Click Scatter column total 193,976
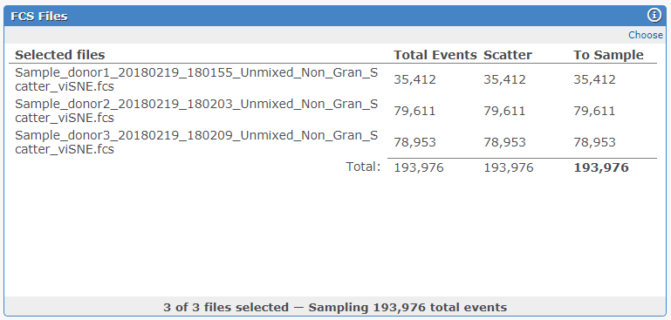Viewport: 671px width, 320px height. pos(509,167)
